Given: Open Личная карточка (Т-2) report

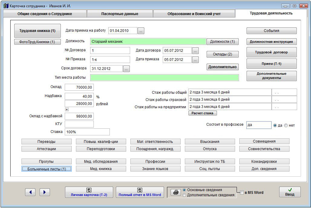Looking at the screenshot, I should [x=89, y=192].
